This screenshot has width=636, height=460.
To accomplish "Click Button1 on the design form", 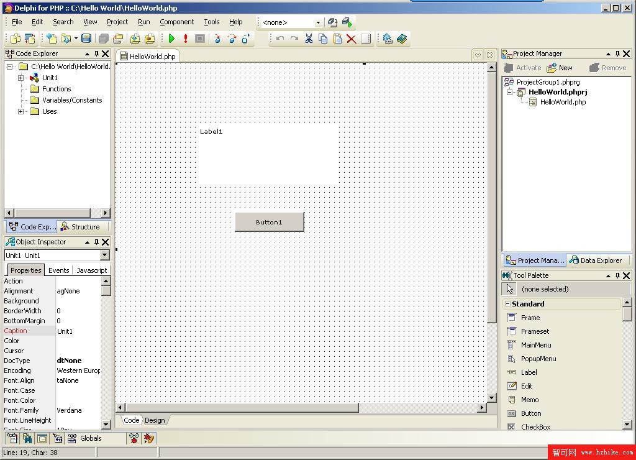I will tap(270, 222).
